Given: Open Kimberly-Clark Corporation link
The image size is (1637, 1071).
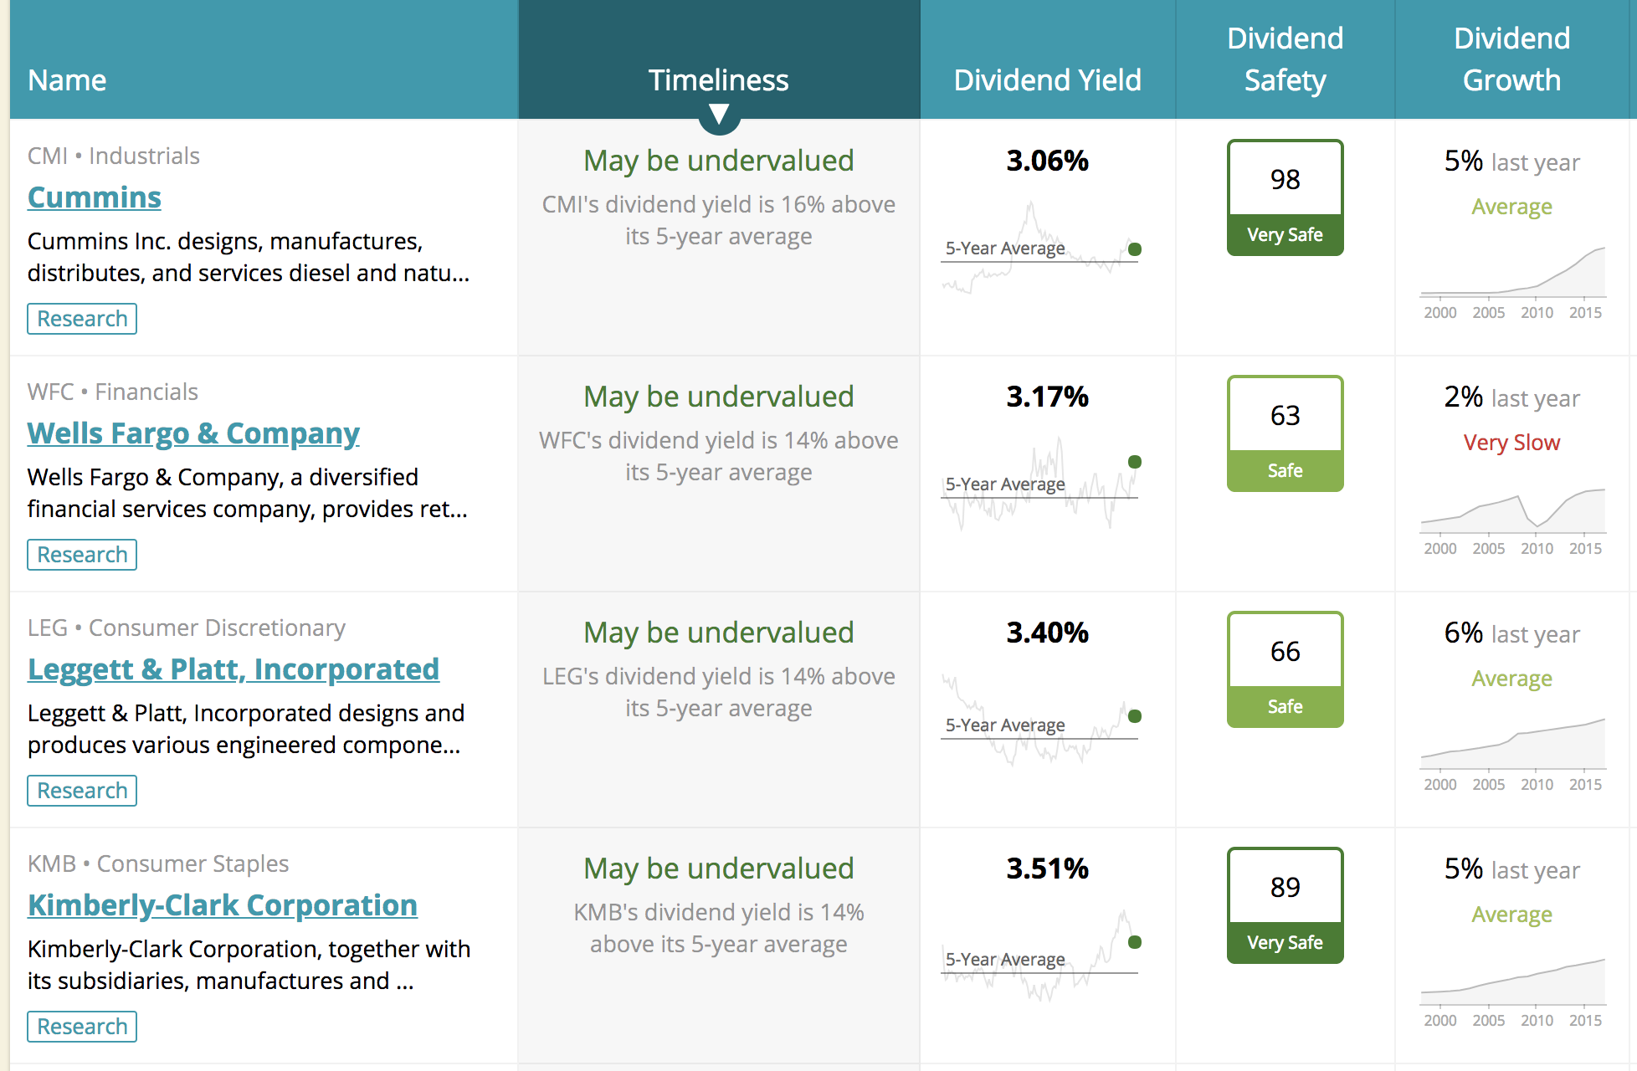Looking at the screenshot, I should (x=223, y=905).
